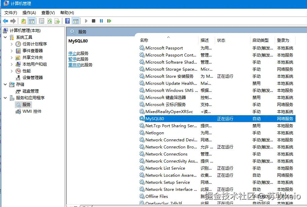Select the Microsoft Passport service row
Viewport: 307px width, 207px height.
tap(217, 48)
